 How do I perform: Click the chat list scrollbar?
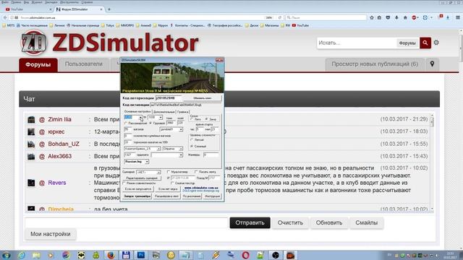pos(432,162)
